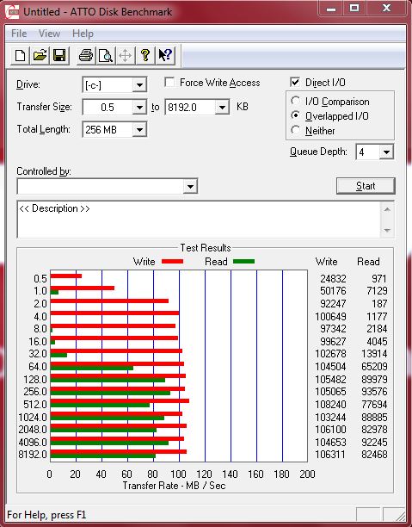Click the Description scrollbar down arrow
The image size is (412, 527).
coord(387,230)
